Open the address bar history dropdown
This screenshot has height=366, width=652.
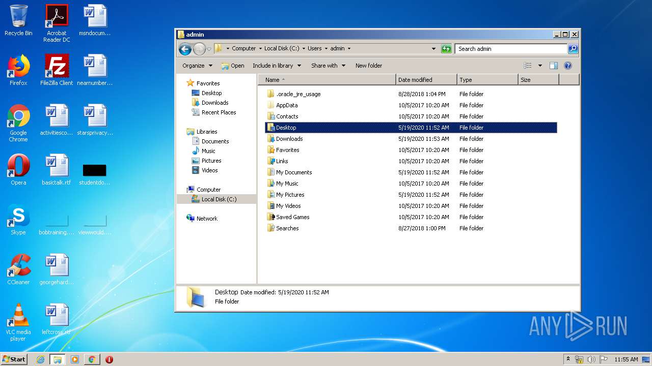pos(433,49)
